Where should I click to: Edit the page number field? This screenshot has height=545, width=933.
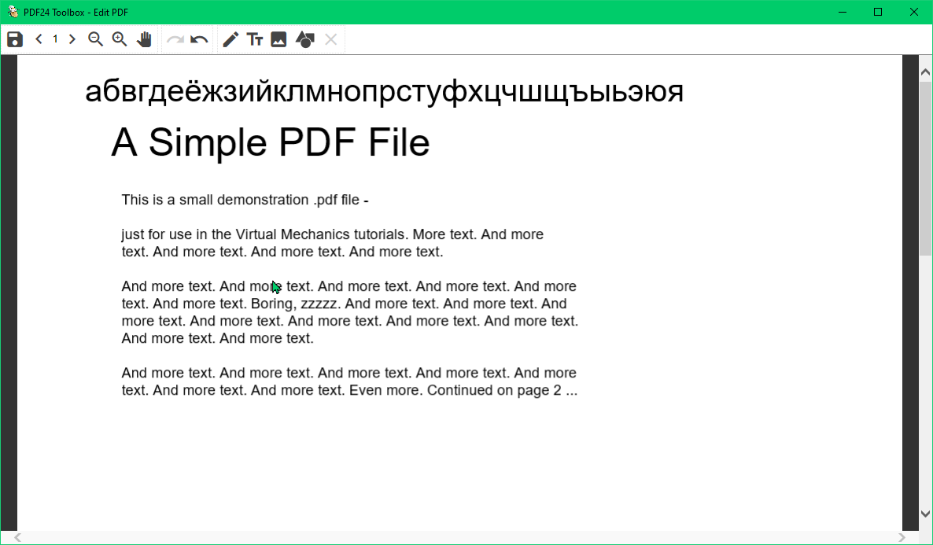tap(55, 39)
